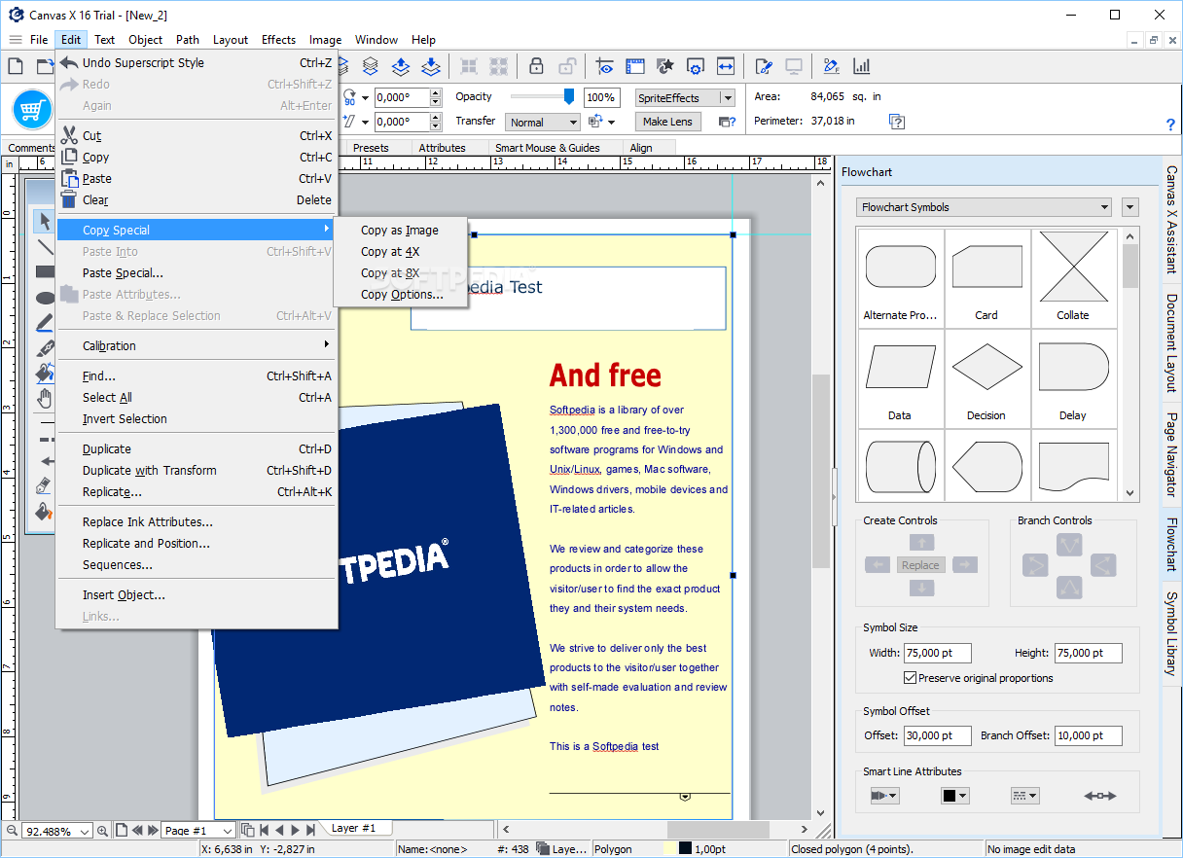Viewport: 1183px width, 858px height.
Task: Click the symbol Height 75,000 pt field
Action: point(1088,653)
